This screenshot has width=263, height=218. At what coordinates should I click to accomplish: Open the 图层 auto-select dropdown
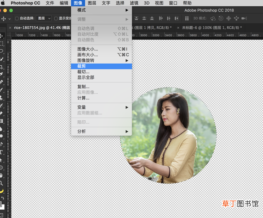click(x=44, y=18)
